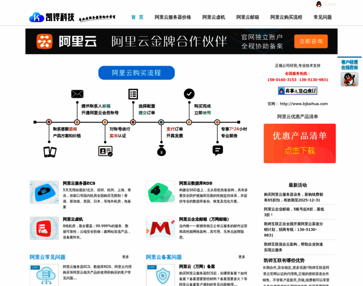Image resolution: width=363 pixels, height=286 pixels.
Task: Click the 阿里云数据库RDS title link
Action: (x=196, y=183)
